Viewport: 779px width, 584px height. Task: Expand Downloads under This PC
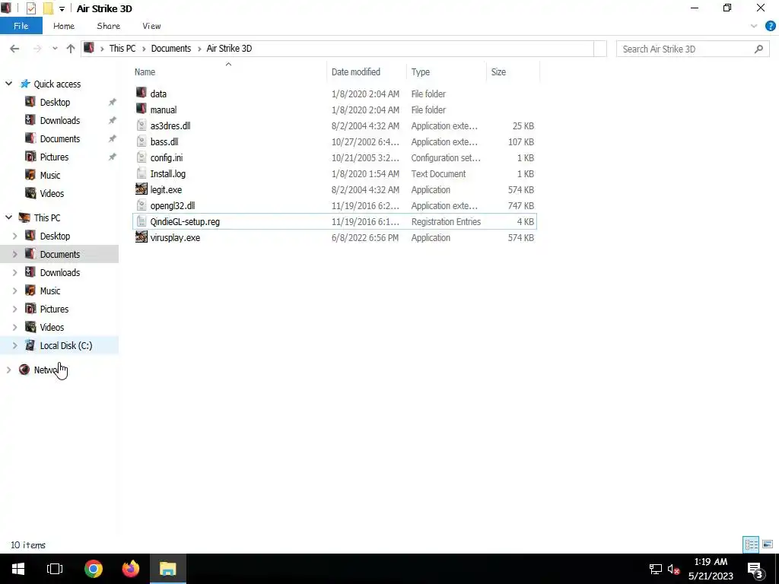14,273
